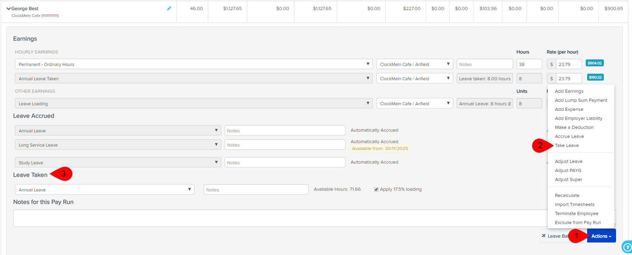Click the blue help question mark icon
This screenshot has height=255, width=632.
627,247
